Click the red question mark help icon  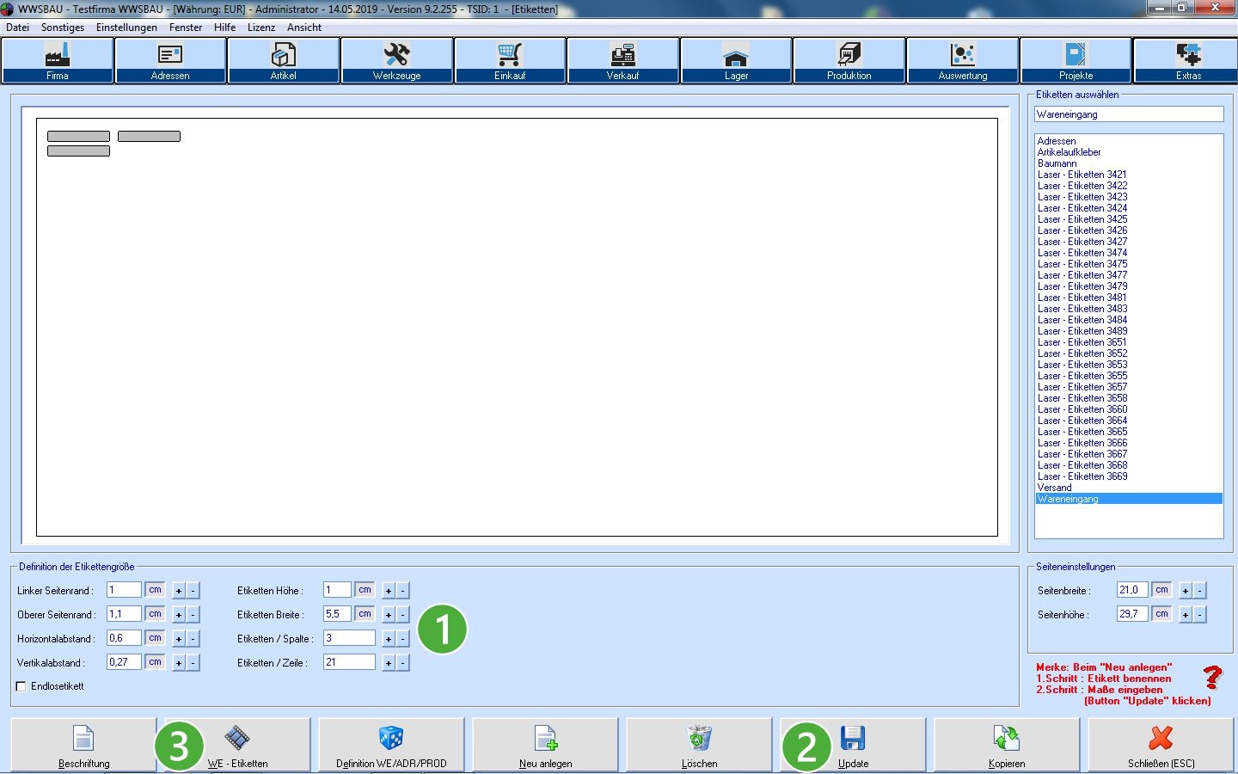[x=1213, y=678]
